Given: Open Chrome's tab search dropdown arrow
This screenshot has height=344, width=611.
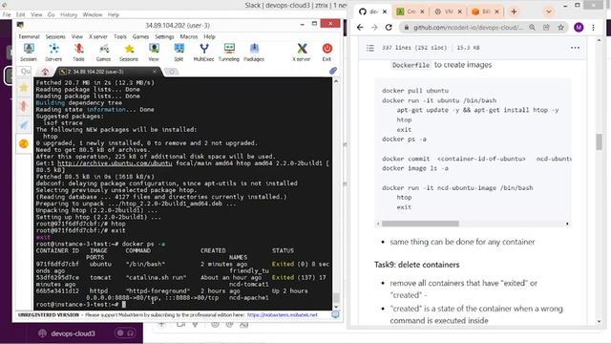Looking at the screenshot, I should click(x=549, y=11).
